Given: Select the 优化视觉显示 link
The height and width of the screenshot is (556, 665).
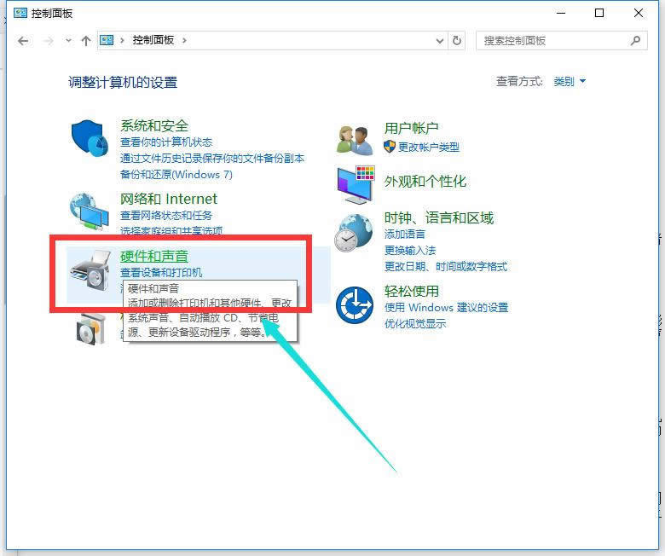Looking at the screenshot, I should click(414, 323).
